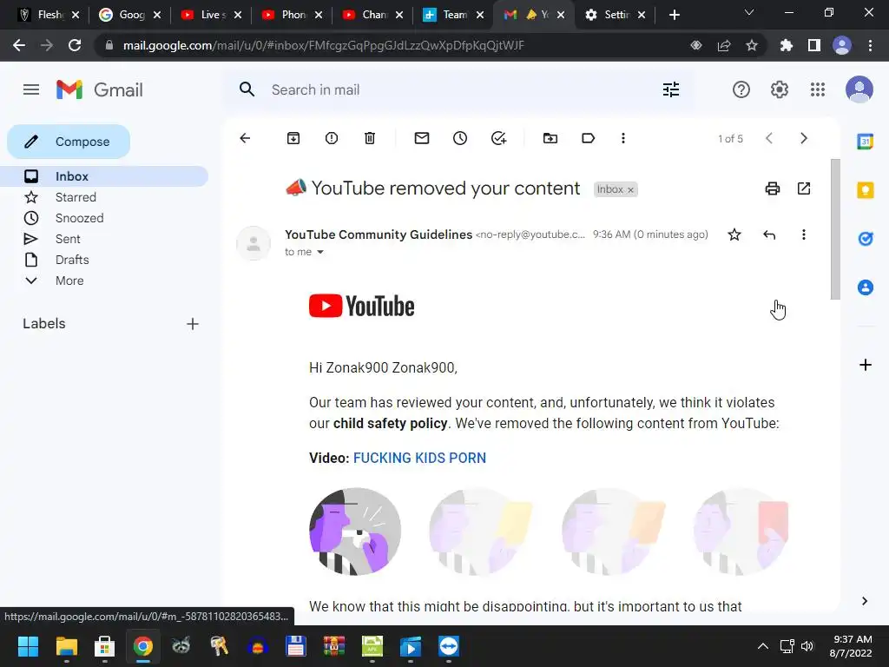Screen dimensions: 889x667
Task: Open the volume control in the tray
Action: (x=807, y=646)
